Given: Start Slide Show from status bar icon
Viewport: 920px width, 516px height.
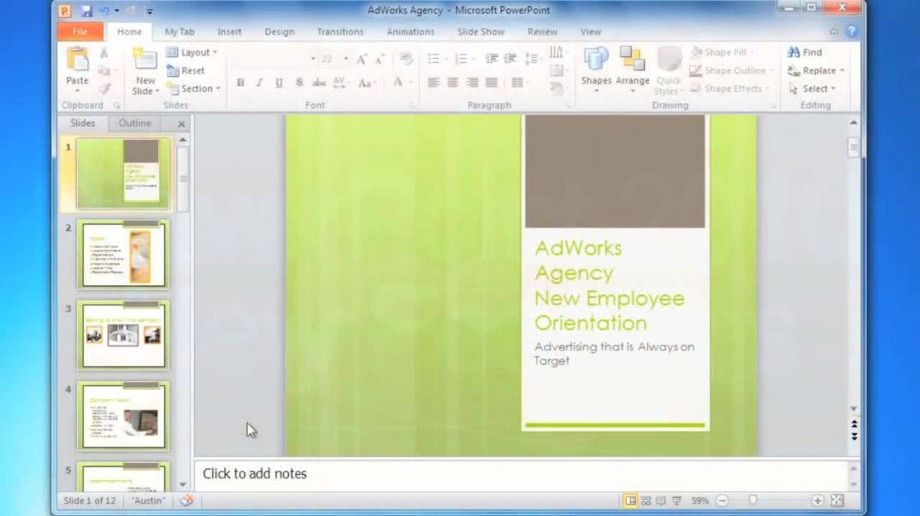Looking at the screenshot, I should click(676, 501).
